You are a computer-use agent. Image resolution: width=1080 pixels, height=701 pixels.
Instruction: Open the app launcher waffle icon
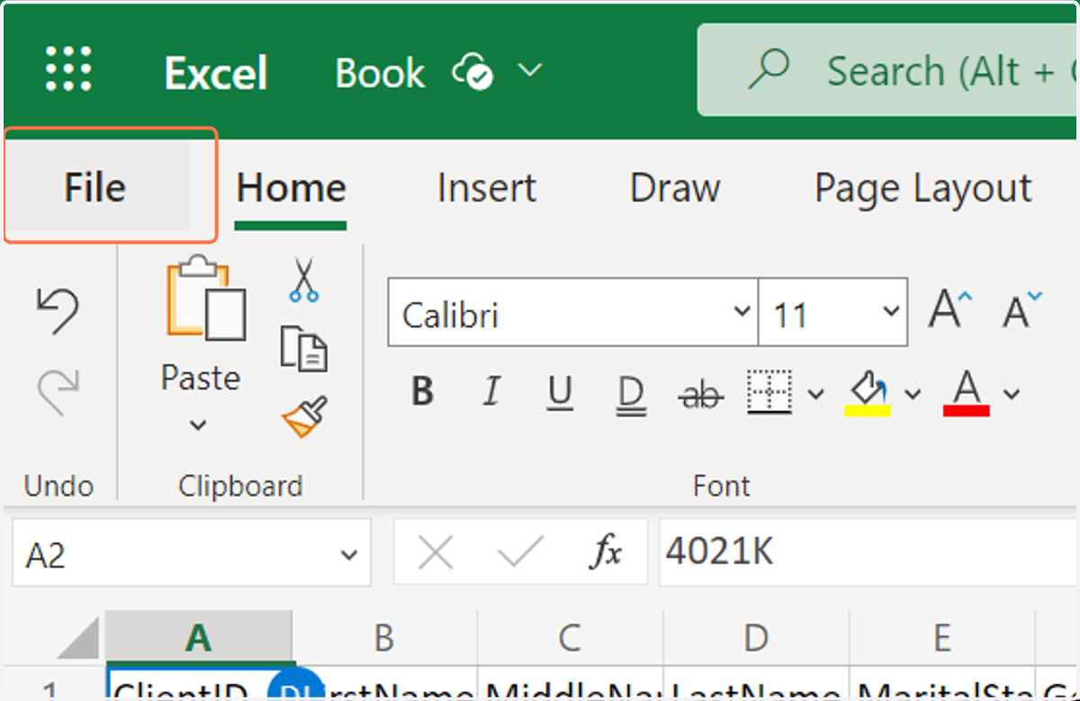pyautogui.click(x=68, y=68)
